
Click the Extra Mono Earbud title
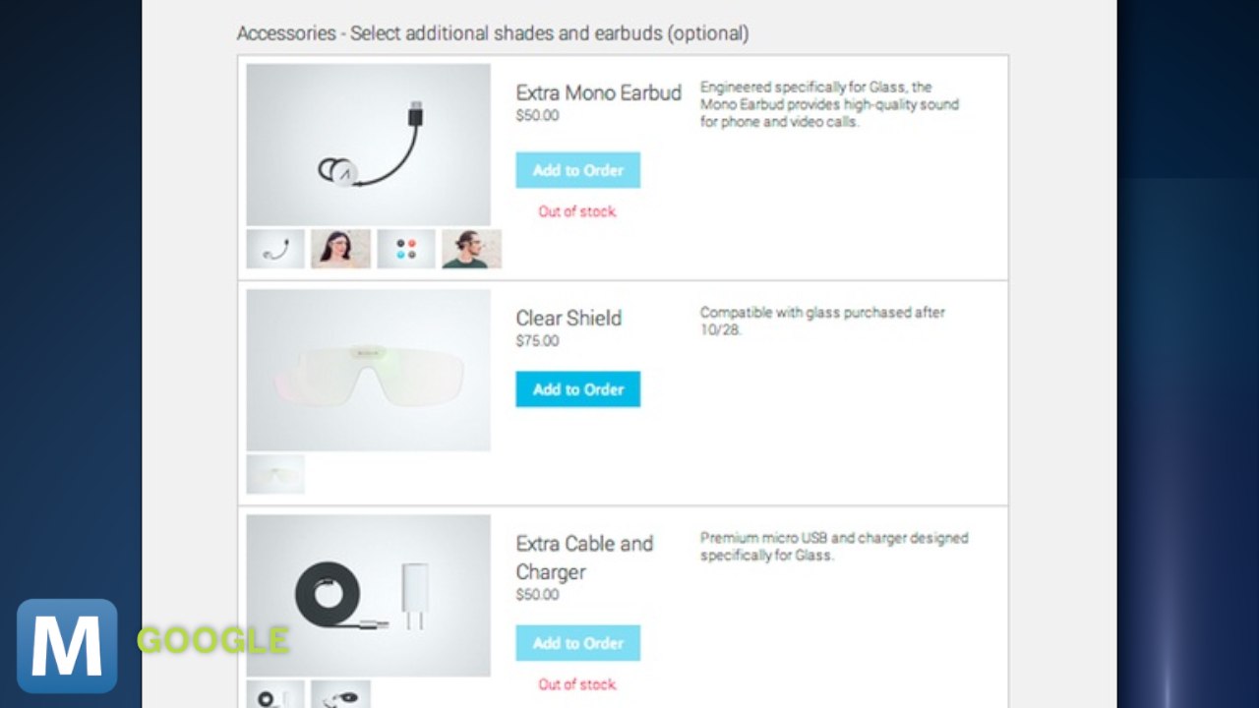point(599,93)
